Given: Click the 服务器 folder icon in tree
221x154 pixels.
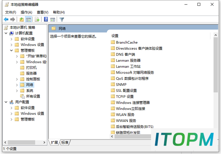Looking at the screenshot, I should click(x=22, y=73).
